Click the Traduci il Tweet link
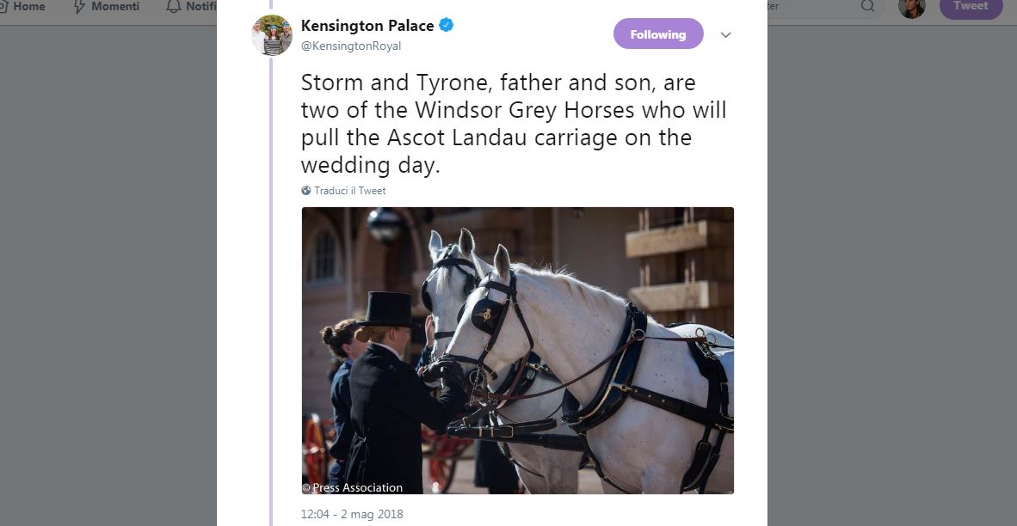The height and width of the screenshot is (526, 1017). [x=349, y=191]
